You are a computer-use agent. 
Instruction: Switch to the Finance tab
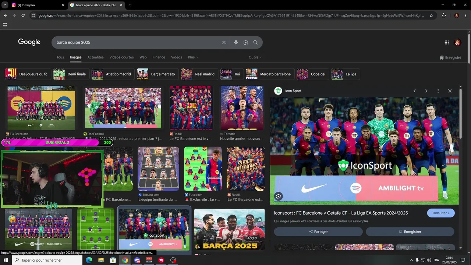(x=159, y=57)
